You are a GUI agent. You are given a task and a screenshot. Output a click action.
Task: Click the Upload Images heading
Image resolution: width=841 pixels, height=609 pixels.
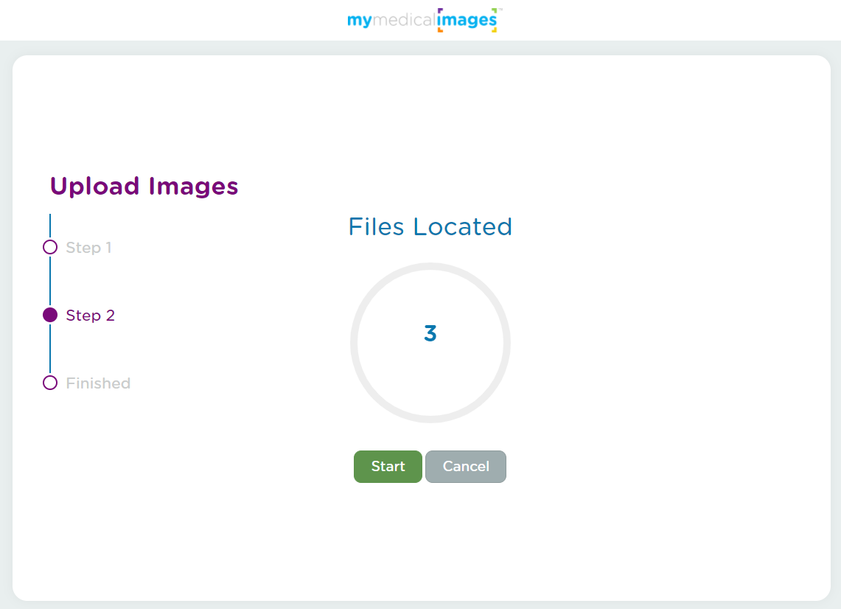pyautogui.click(x=144, y=187)
